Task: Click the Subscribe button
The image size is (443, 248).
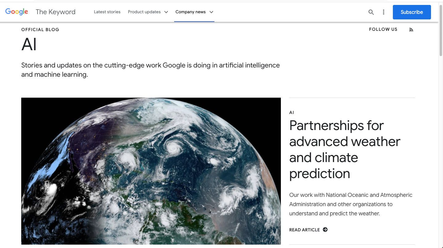Action: coord(412,12)
